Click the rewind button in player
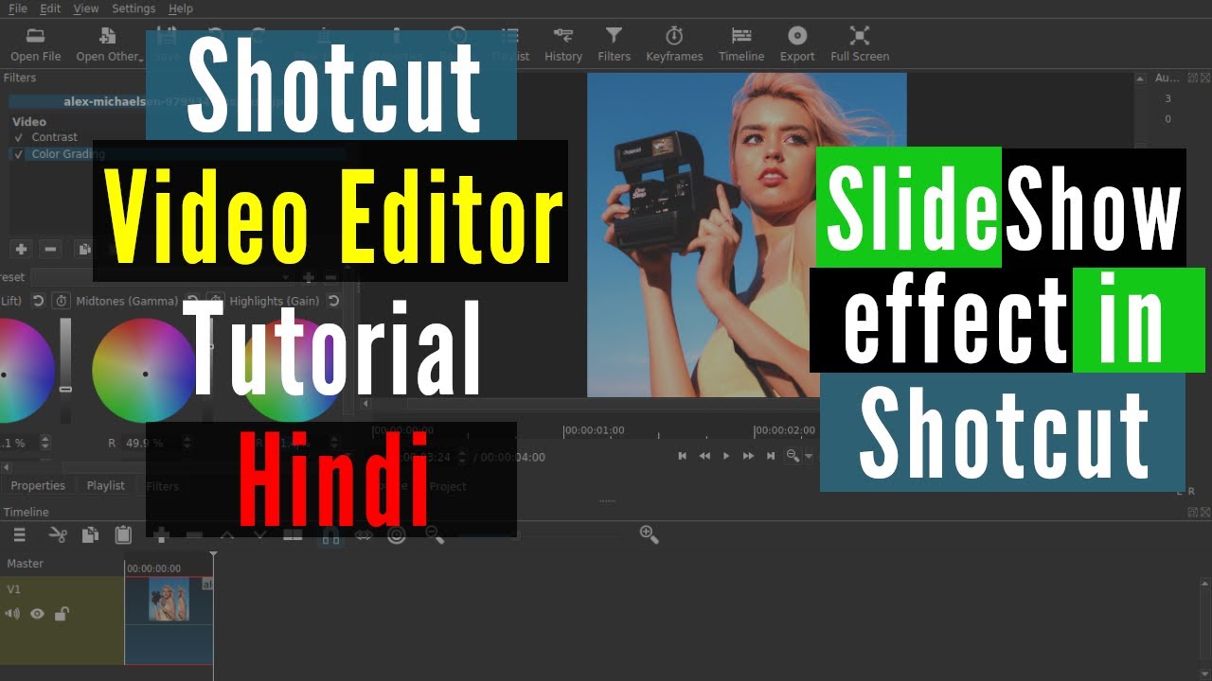The height and width of the screenshot is (681, 1212). click(x=704, y=456)
